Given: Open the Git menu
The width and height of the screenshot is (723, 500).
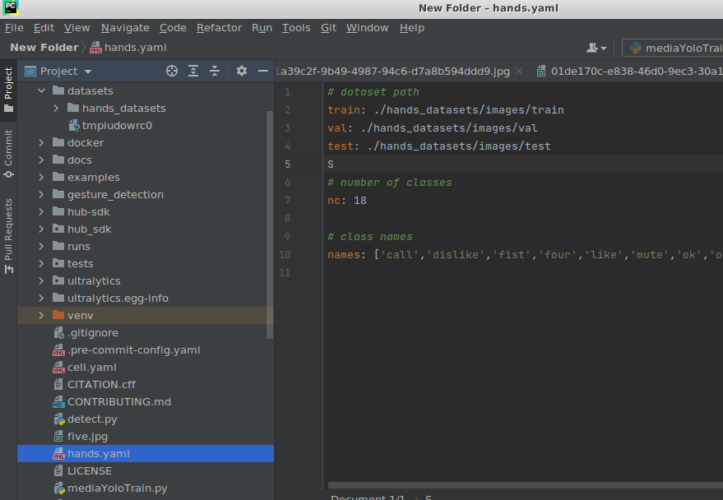Looking at the screenshot, I should (x=328, y=28).
